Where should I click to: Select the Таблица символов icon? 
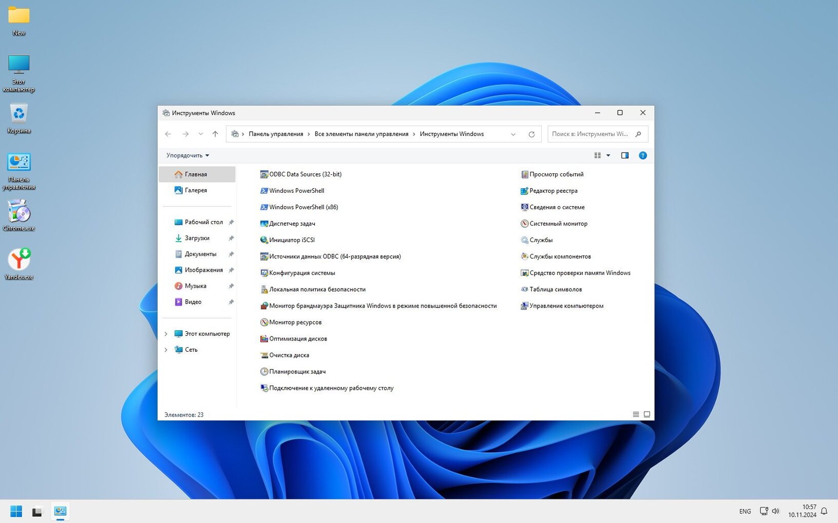click(524, 289)
